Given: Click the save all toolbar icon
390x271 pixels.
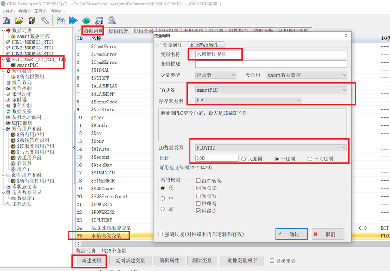Looking at the screenshot, I should (x=32, y=20).
